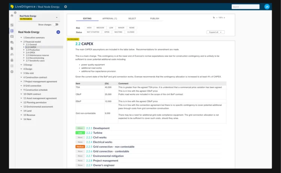Open the documents file icon in sidebar
This screenshot has height=173, width=281.
[x=12, y=49]
